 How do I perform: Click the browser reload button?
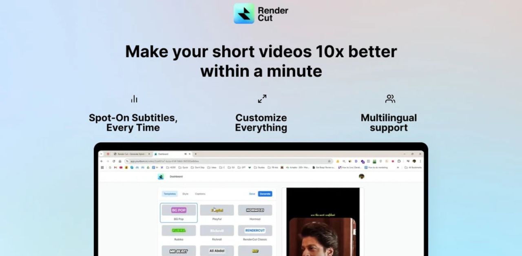(114, 161)
